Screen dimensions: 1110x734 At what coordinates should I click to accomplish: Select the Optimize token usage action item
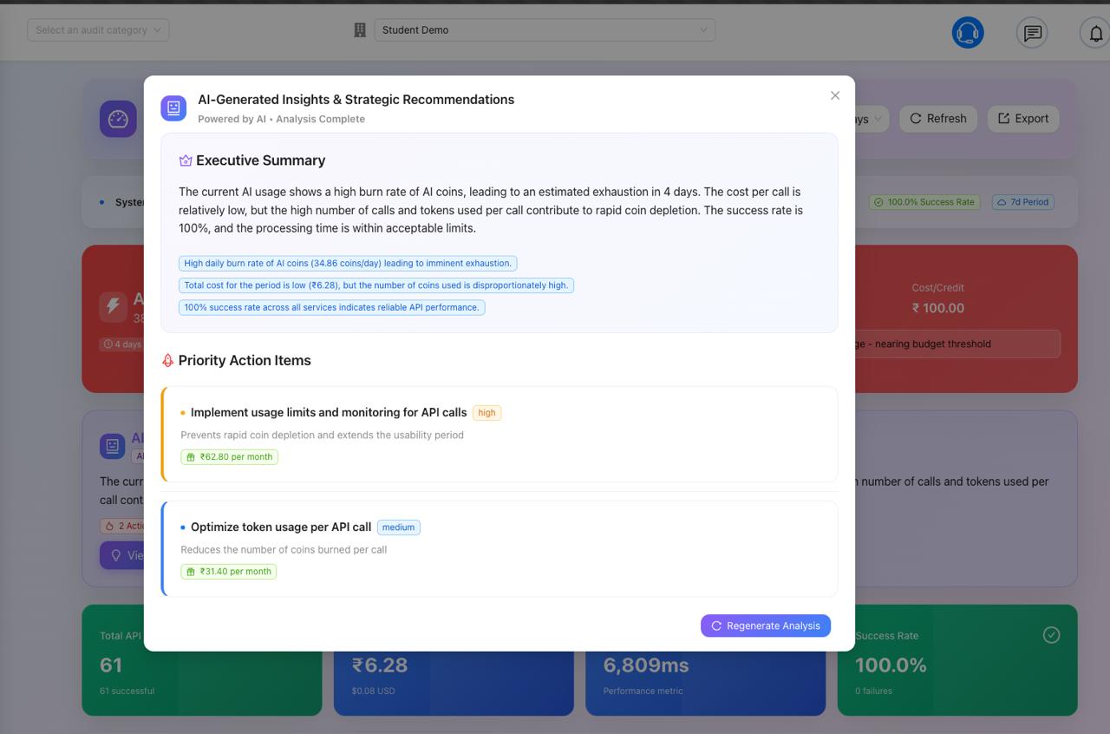pyautogui.click(x=281, y=527)
